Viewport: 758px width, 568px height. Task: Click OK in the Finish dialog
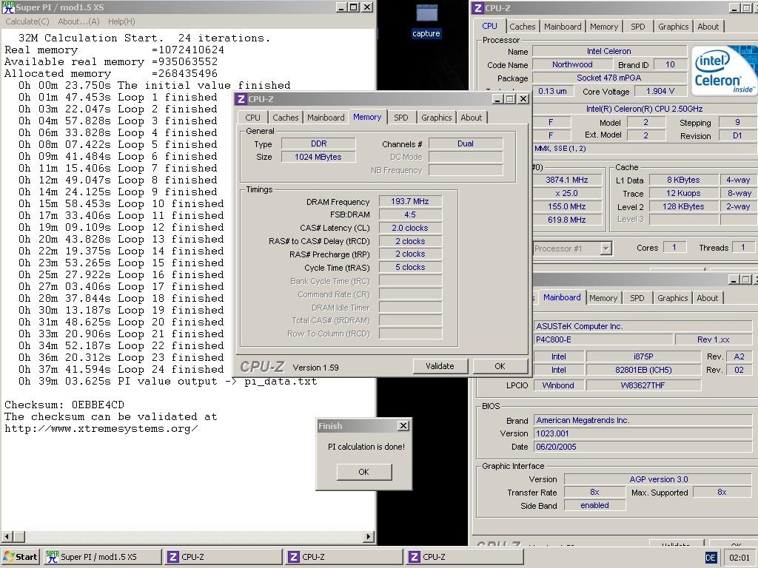[364, 472]
